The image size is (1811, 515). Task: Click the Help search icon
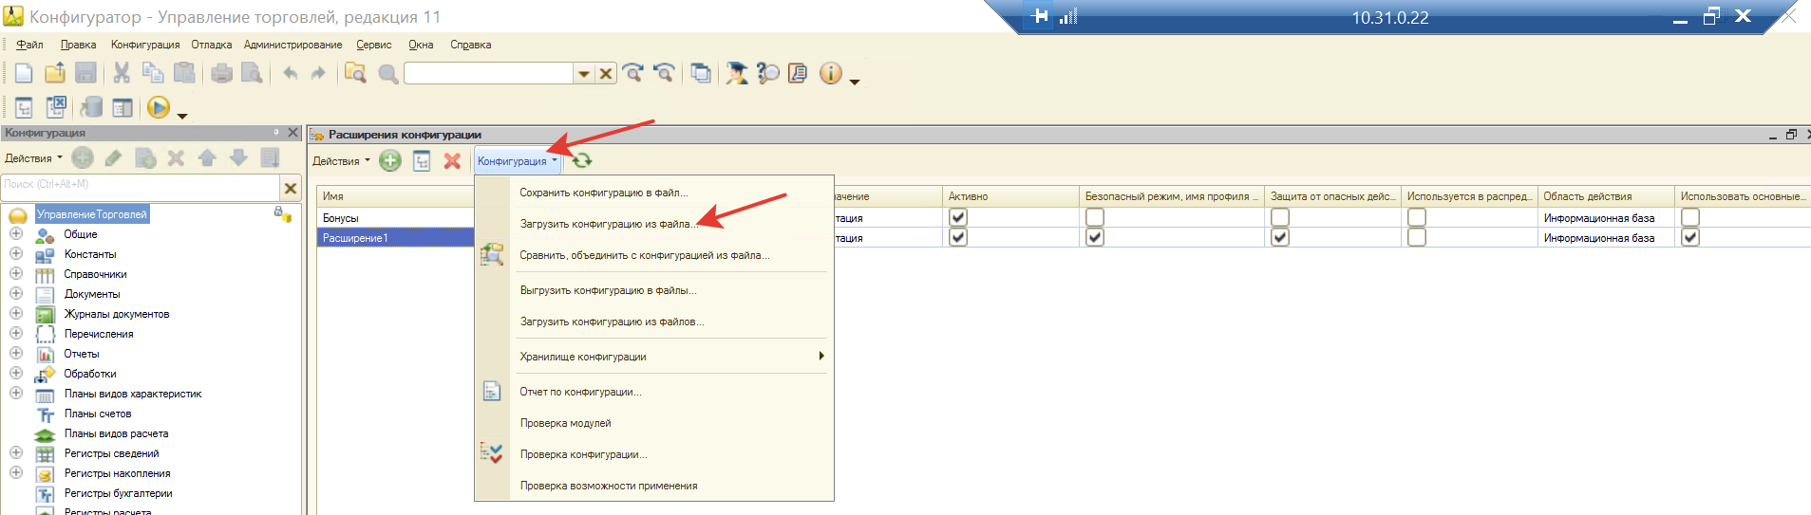click(x=767, y=73)
